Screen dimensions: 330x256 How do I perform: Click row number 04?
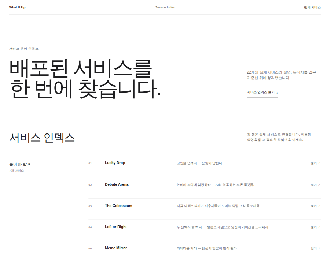pyautogui.click(x=90, y=227)
